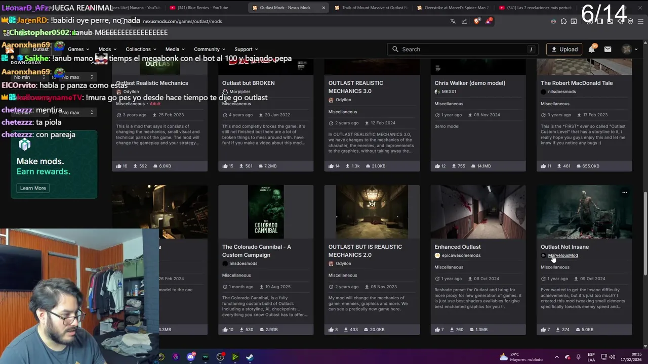Viewport: 648px width, 364px height.
Task: Click the Brave Shields lion icon
Action: point(477,21)
